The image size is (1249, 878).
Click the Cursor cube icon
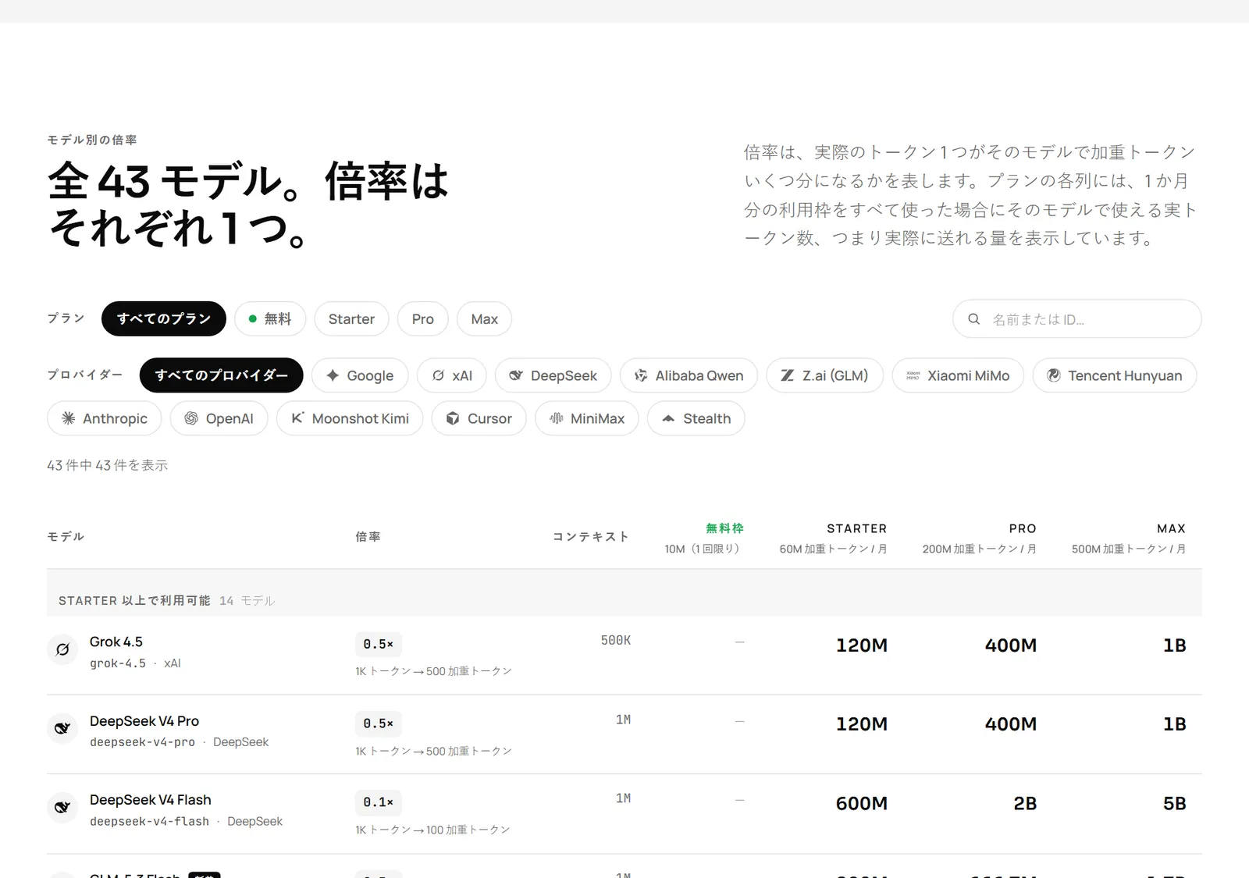pyautogui.click(x=453, y=418)
